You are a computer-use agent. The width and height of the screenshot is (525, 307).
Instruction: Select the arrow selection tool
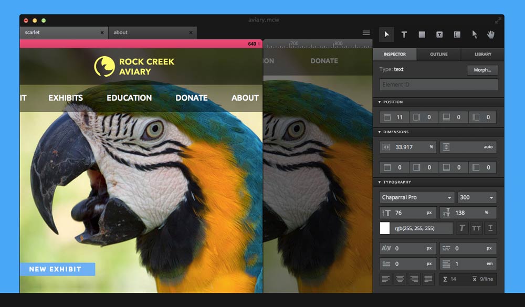click(386, 35)
